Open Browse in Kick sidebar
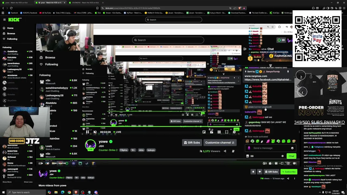347x195 pixels. [11, 34]
